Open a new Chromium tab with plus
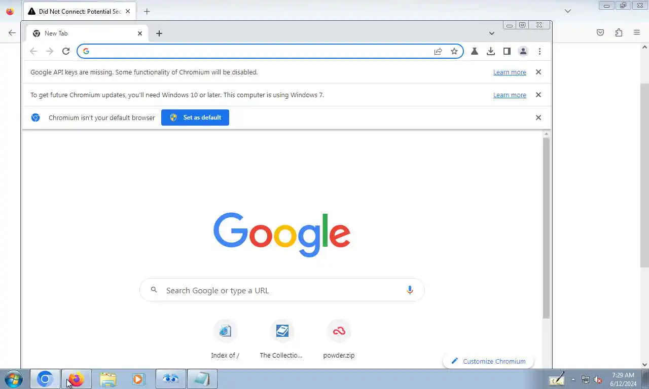649x389 pixels. 159,33
